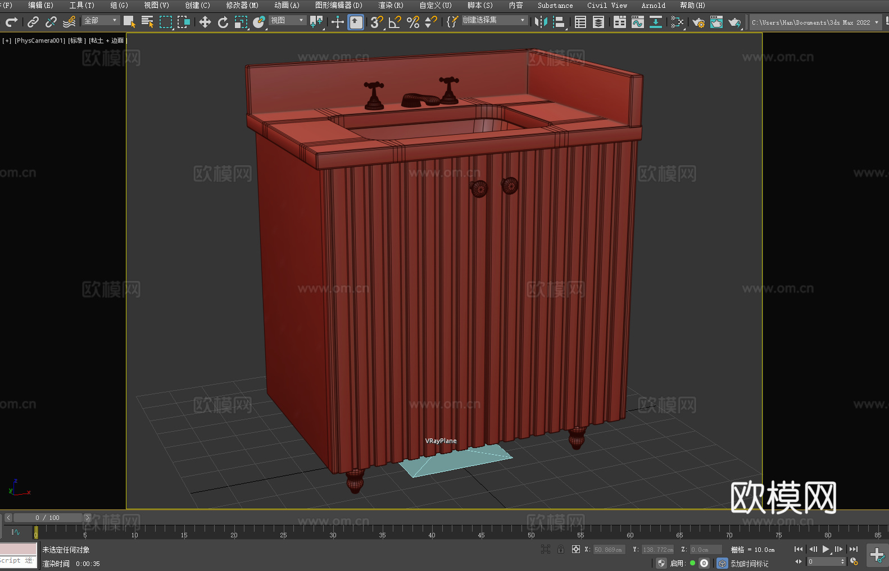Step to next frame
The width and height of the screenshot is (889, 571).
point(839,549)
